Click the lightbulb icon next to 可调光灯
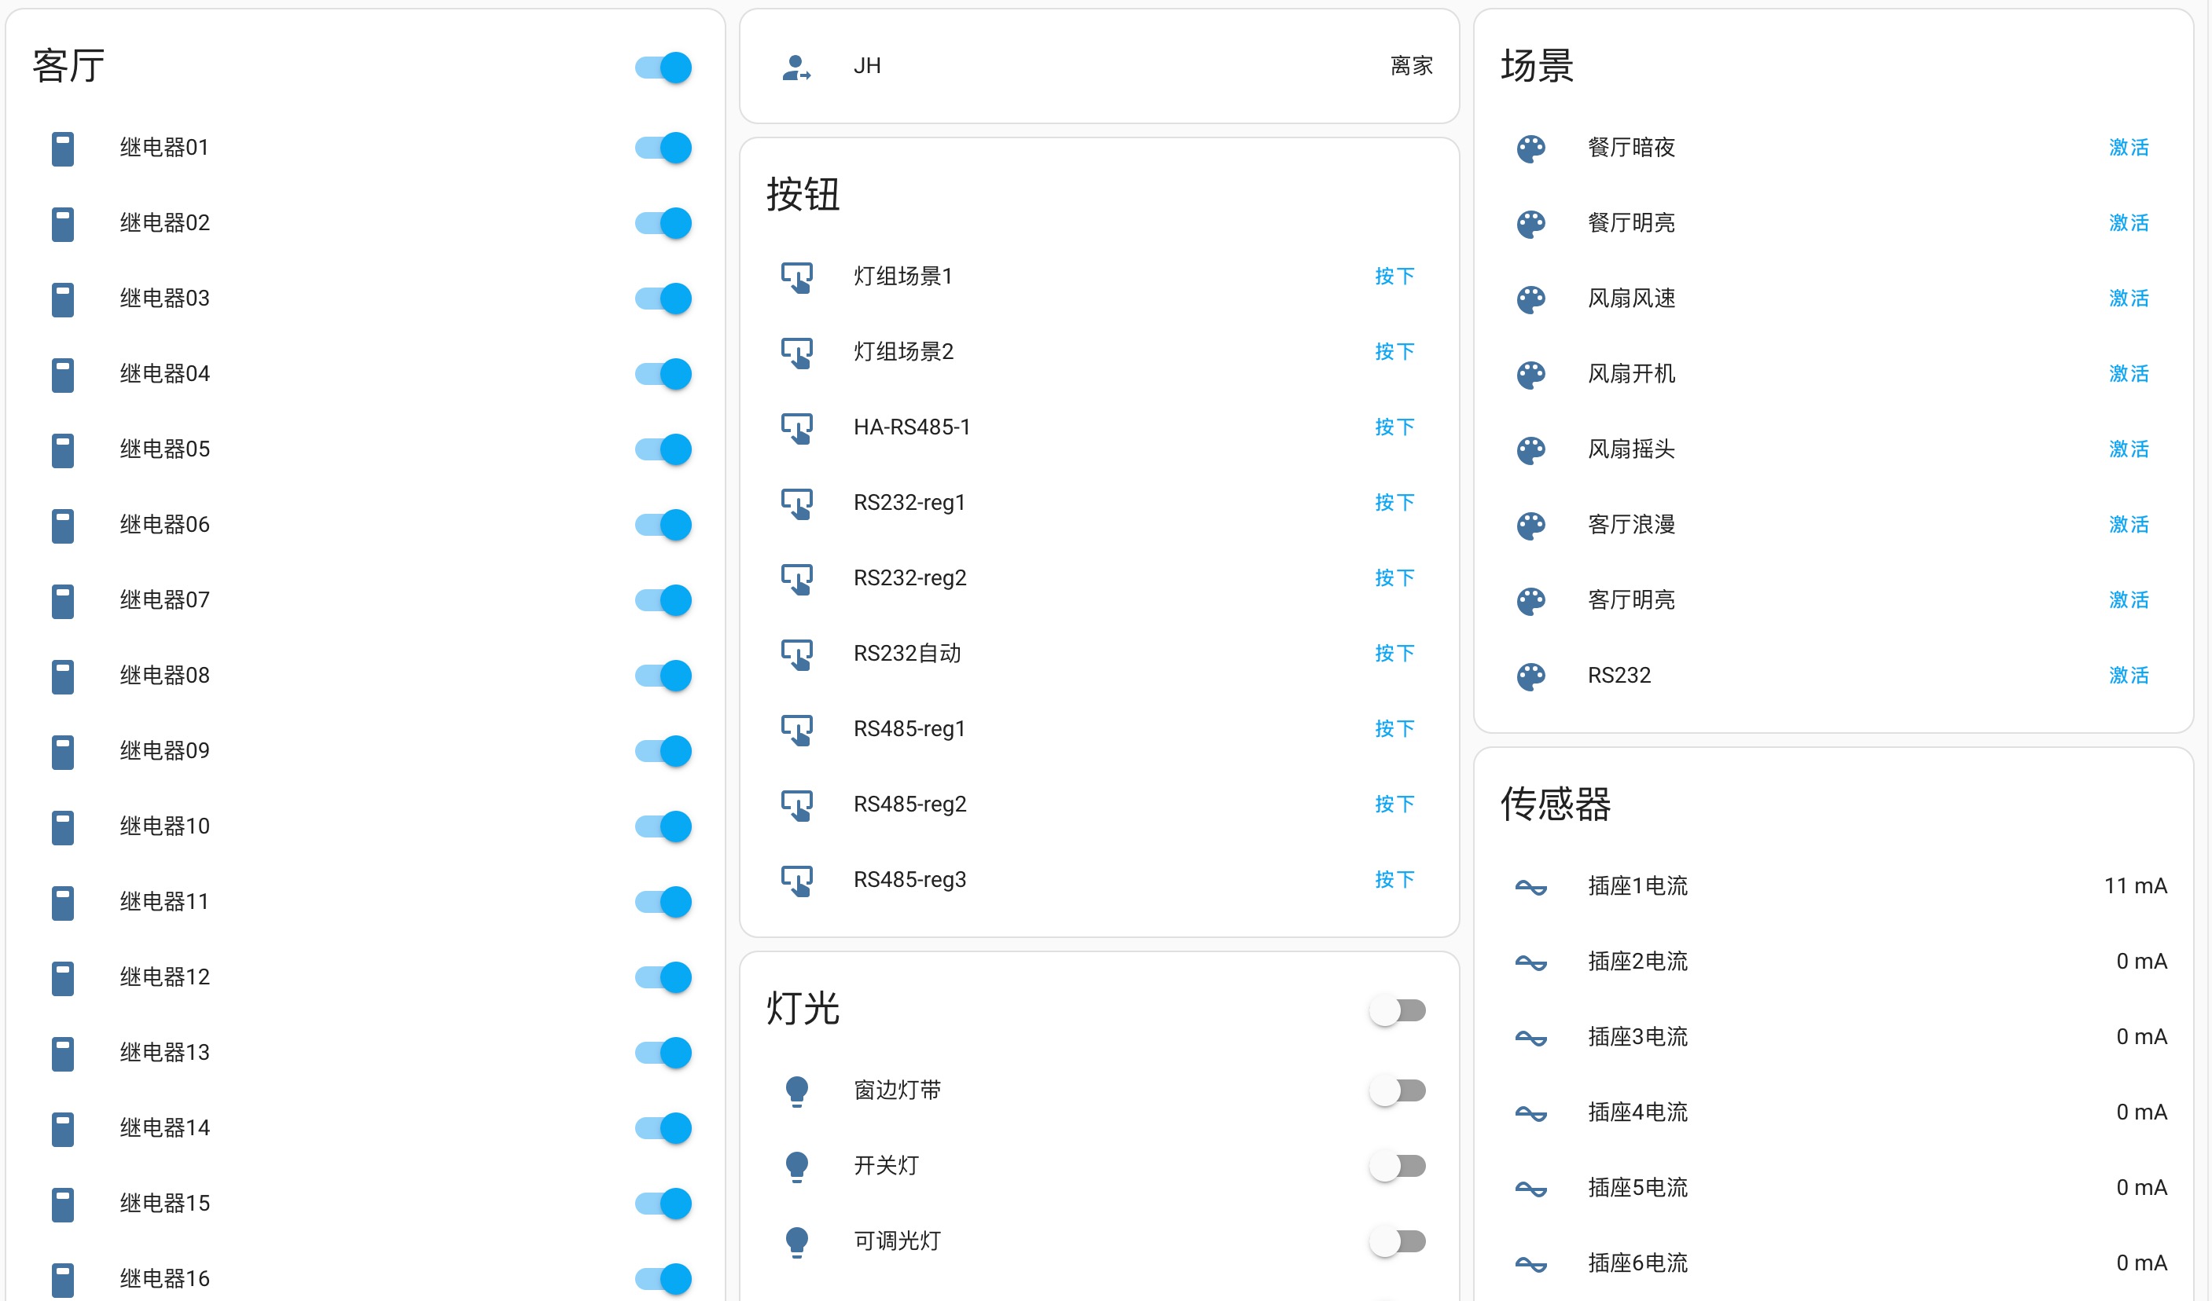 point(796,1242)
